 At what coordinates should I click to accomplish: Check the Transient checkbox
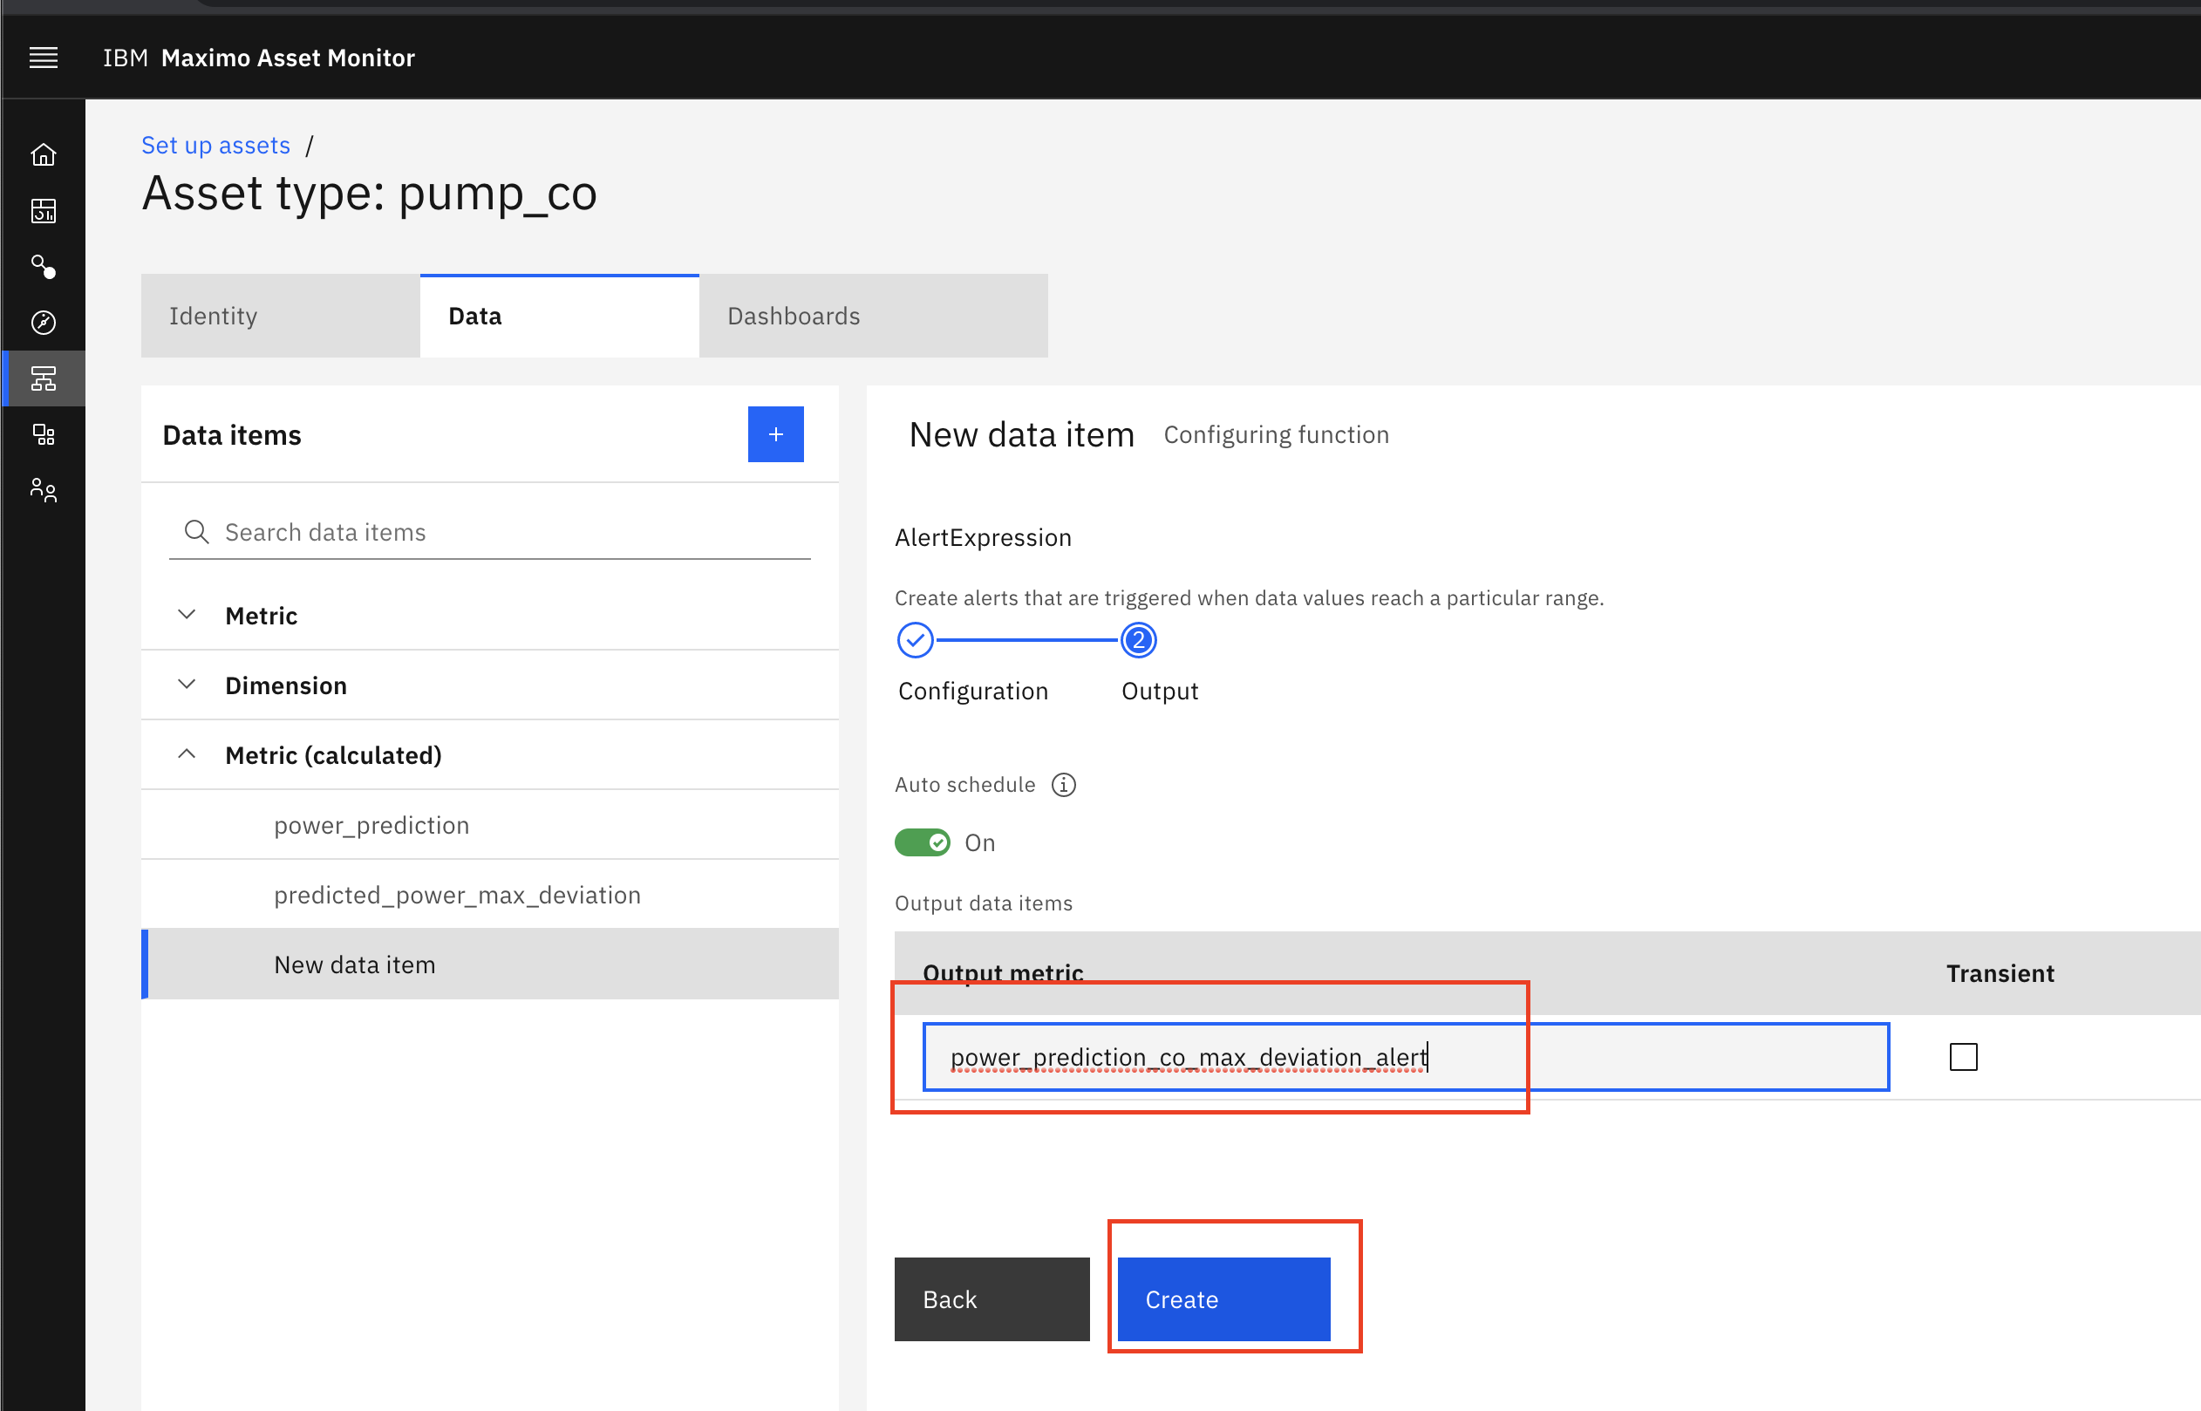(1963, 1056)
